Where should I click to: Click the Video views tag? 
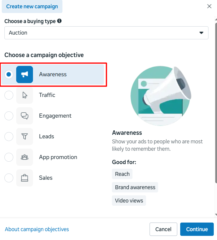point(129,200)
